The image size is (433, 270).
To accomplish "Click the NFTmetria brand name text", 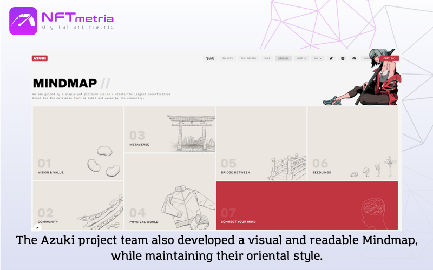I will pyautogui.click(x=77, y=17).
